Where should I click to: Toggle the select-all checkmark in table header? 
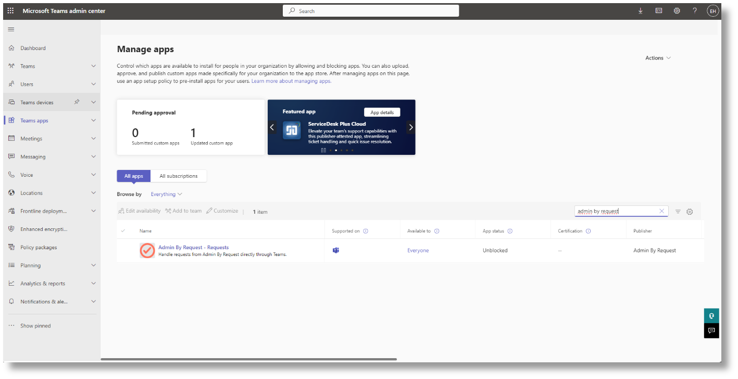coord(123,231)
